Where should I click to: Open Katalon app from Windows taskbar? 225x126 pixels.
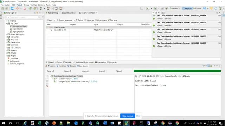click(x=127, y=123)
